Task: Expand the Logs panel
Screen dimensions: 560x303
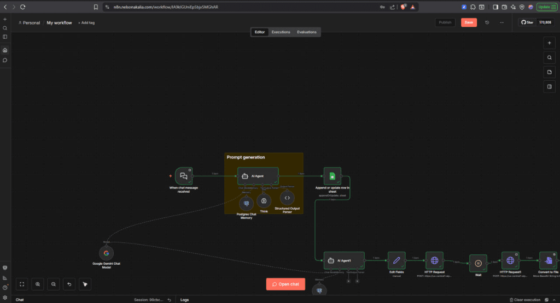Action: click(x=184, y=300)
